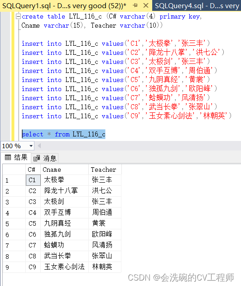Click the left scroll arrow of editor
Screen dimensions: 241x286
(x=39, y=146)
